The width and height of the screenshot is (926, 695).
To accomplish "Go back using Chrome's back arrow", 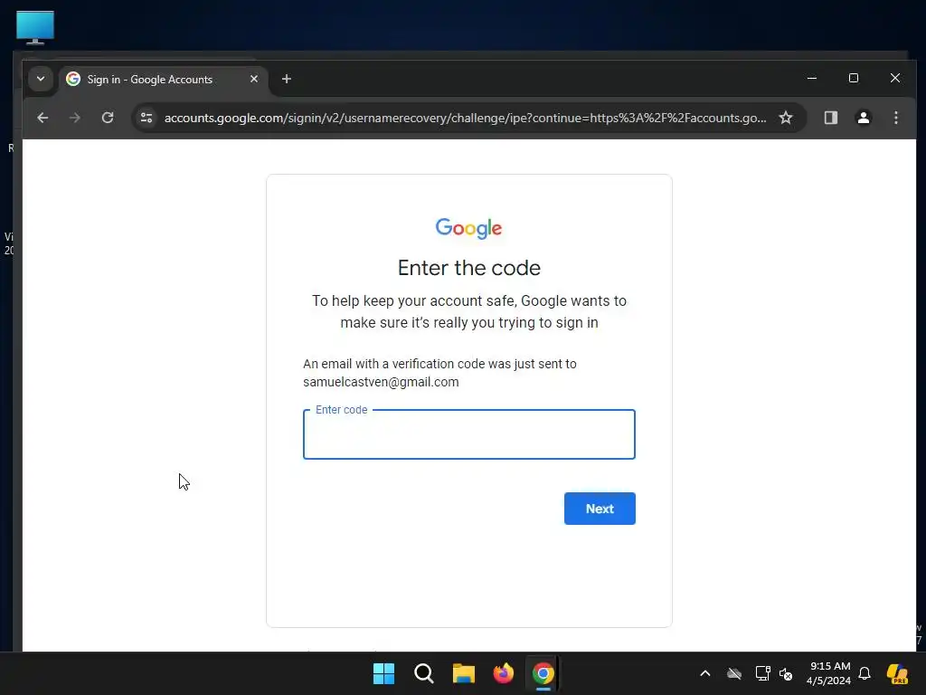I will pyautogui.click(x=43, y=118).
